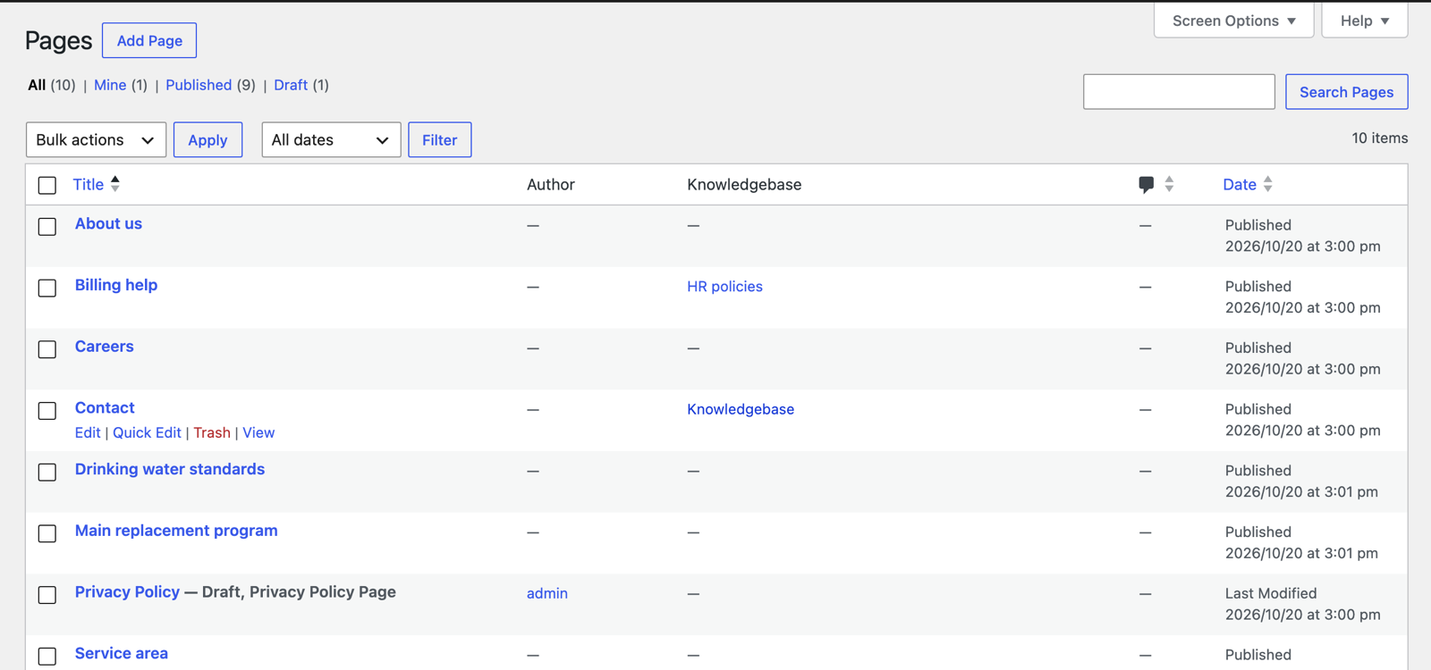Screen dimensions: 1431x670
Task: Click the comments bubble column icon
Action: pos(1146,185)
